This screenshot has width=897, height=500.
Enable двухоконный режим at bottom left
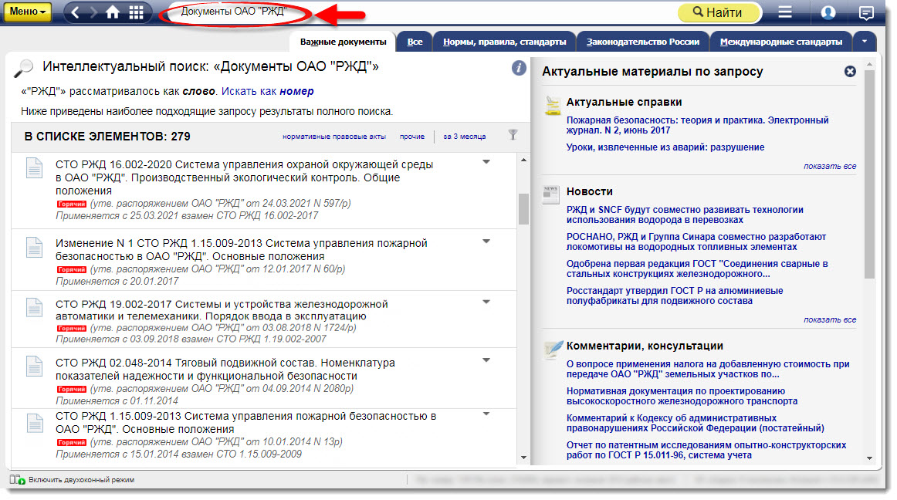73,480
